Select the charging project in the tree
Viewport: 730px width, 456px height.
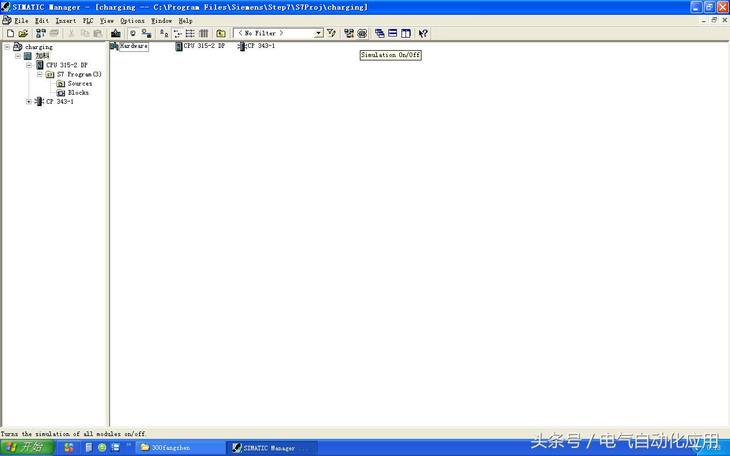39,47
